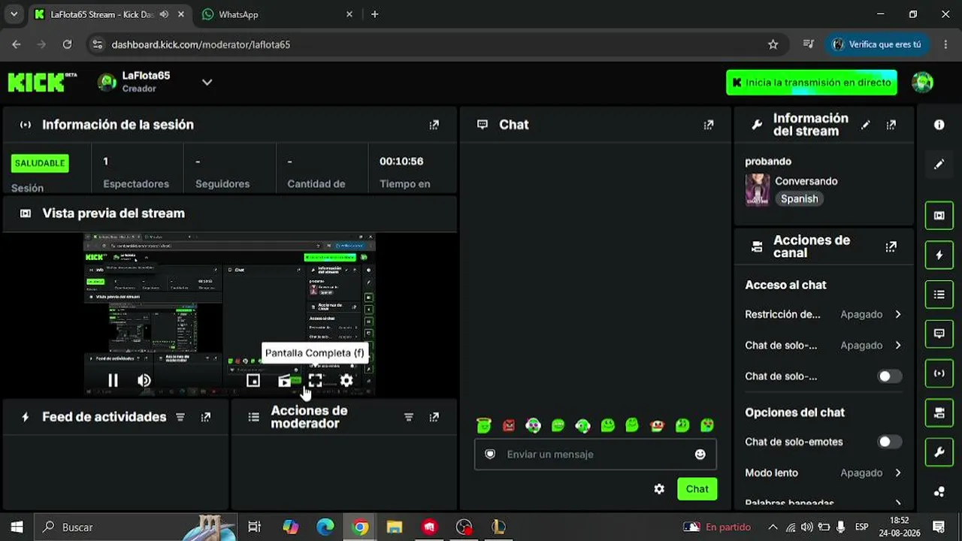Insert the red angry emote
The height and width of the screenshot is (541, 962).
tap(508, 426)
